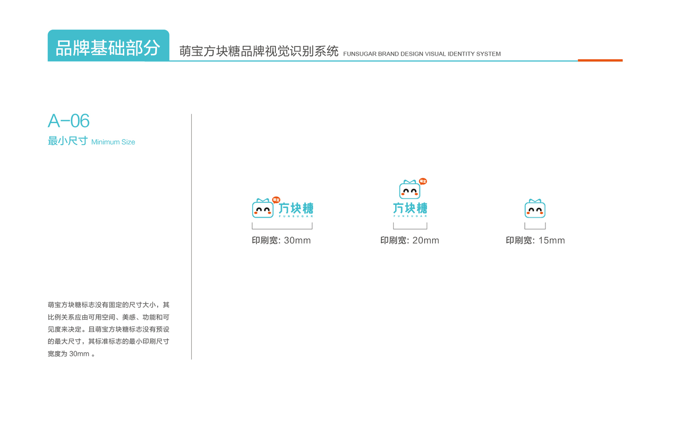Click the width bracket under the 15mm logo
This screenshot has height=428, width=673.
(x=535, y=226)
